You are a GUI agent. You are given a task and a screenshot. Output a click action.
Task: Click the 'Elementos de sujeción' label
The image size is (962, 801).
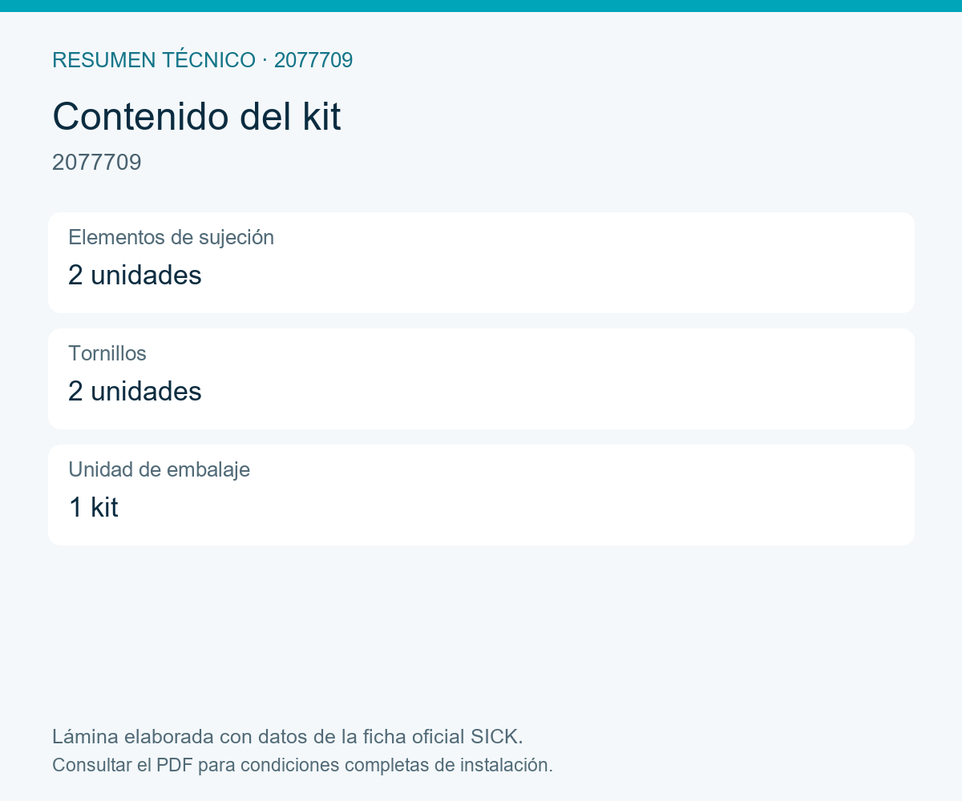[171, 237]
